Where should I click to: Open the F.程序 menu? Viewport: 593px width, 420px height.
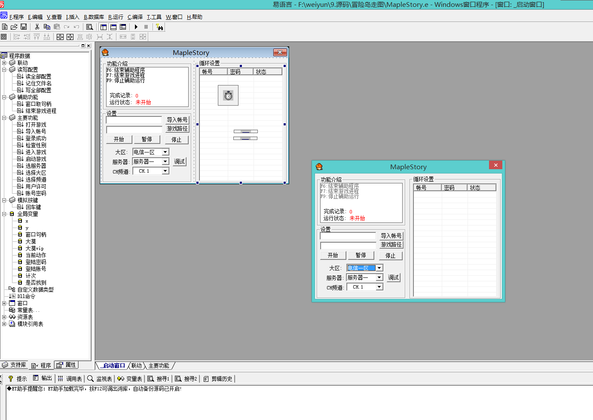(x=16, y=17)
